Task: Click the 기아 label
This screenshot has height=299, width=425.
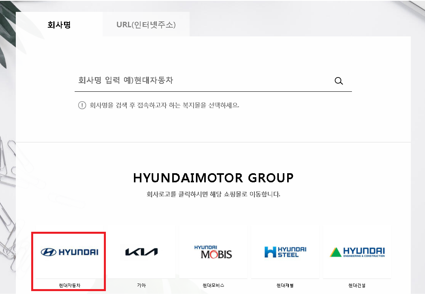Action: (141, 286)
